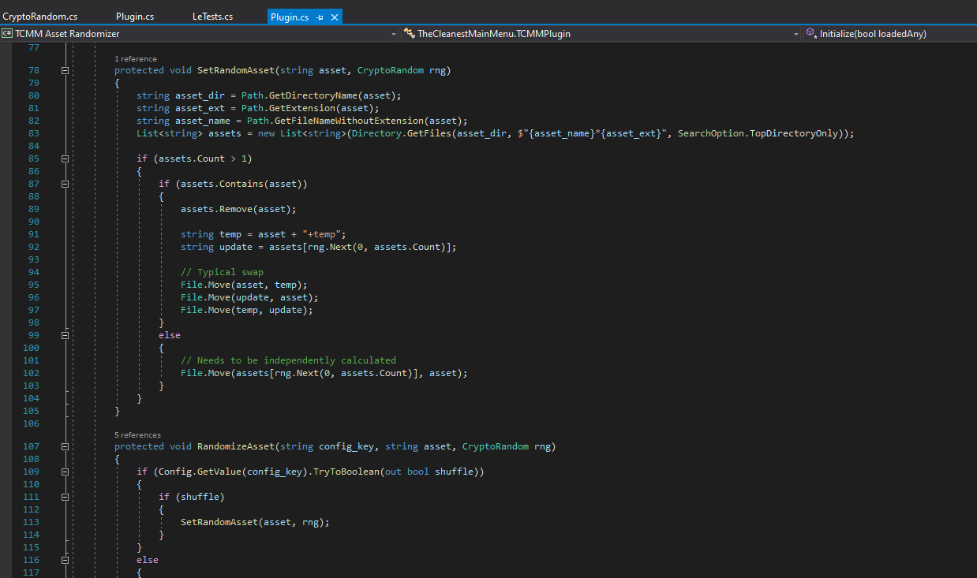The width and height of the screenshot is (977, 578).
Task: Click the class icon beside TheCleanestMainMenu.TCMMPlugin
Action: pyautogui.click(x=409, y=34)
